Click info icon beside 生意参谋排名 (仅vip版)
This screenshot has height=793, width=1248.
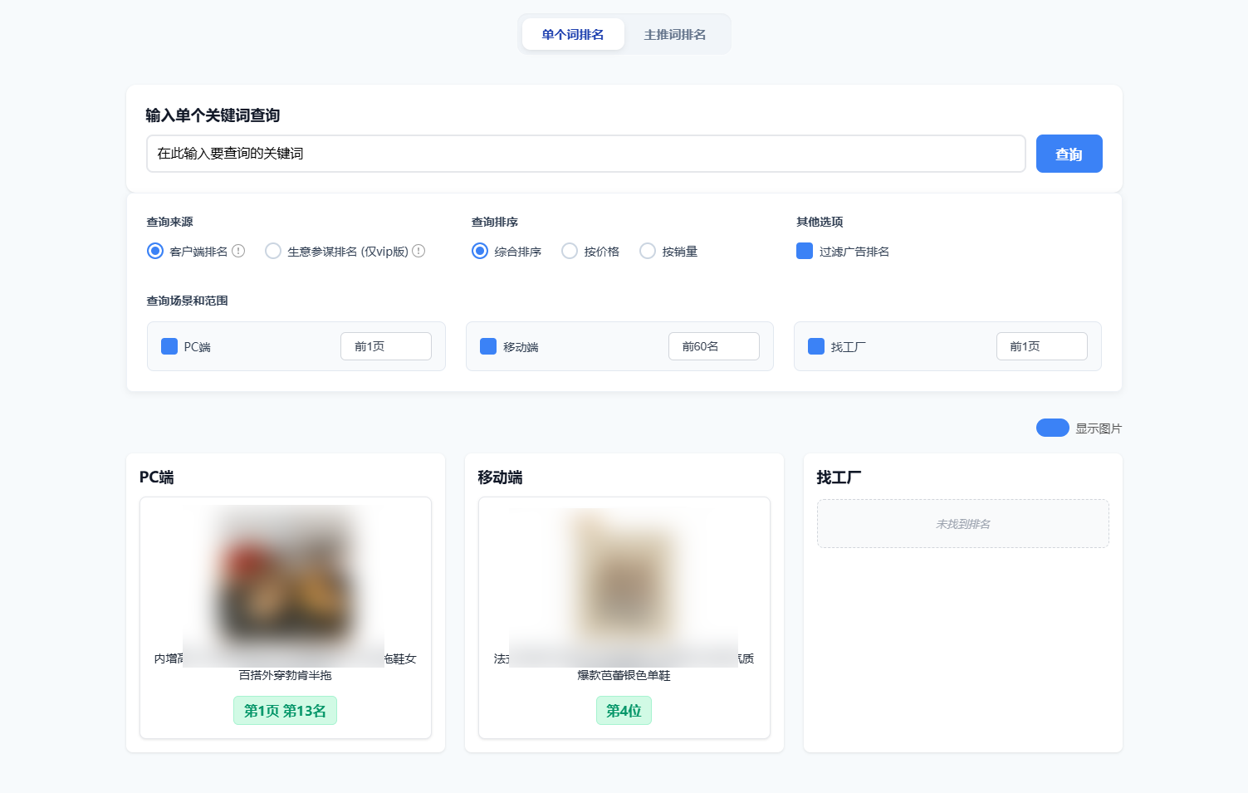point(418,251)
